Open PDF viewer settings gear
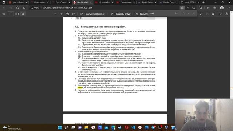The width and height of the screenshot is (233, 131). click(x=227, y=14)
